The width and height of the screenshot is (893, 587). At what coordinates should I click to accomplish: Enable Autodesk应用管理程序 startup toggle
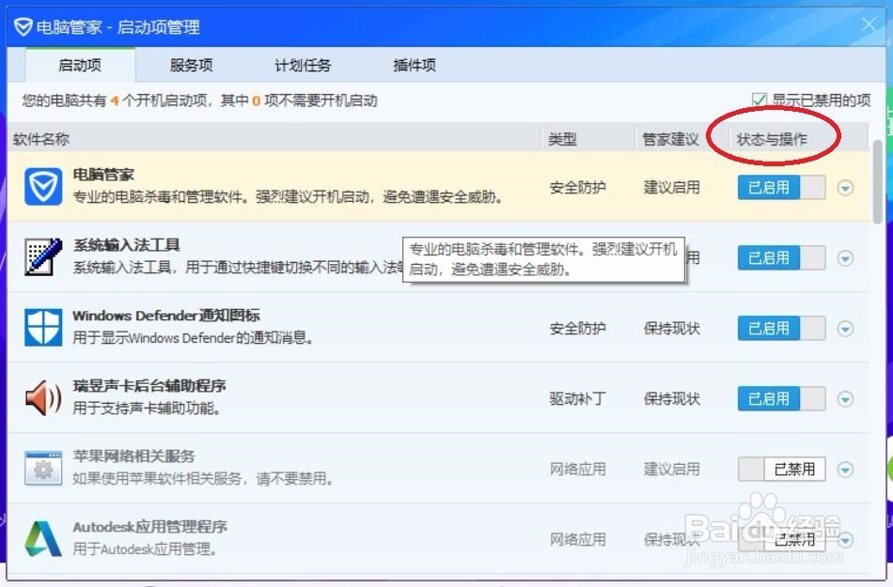(781, 540)
